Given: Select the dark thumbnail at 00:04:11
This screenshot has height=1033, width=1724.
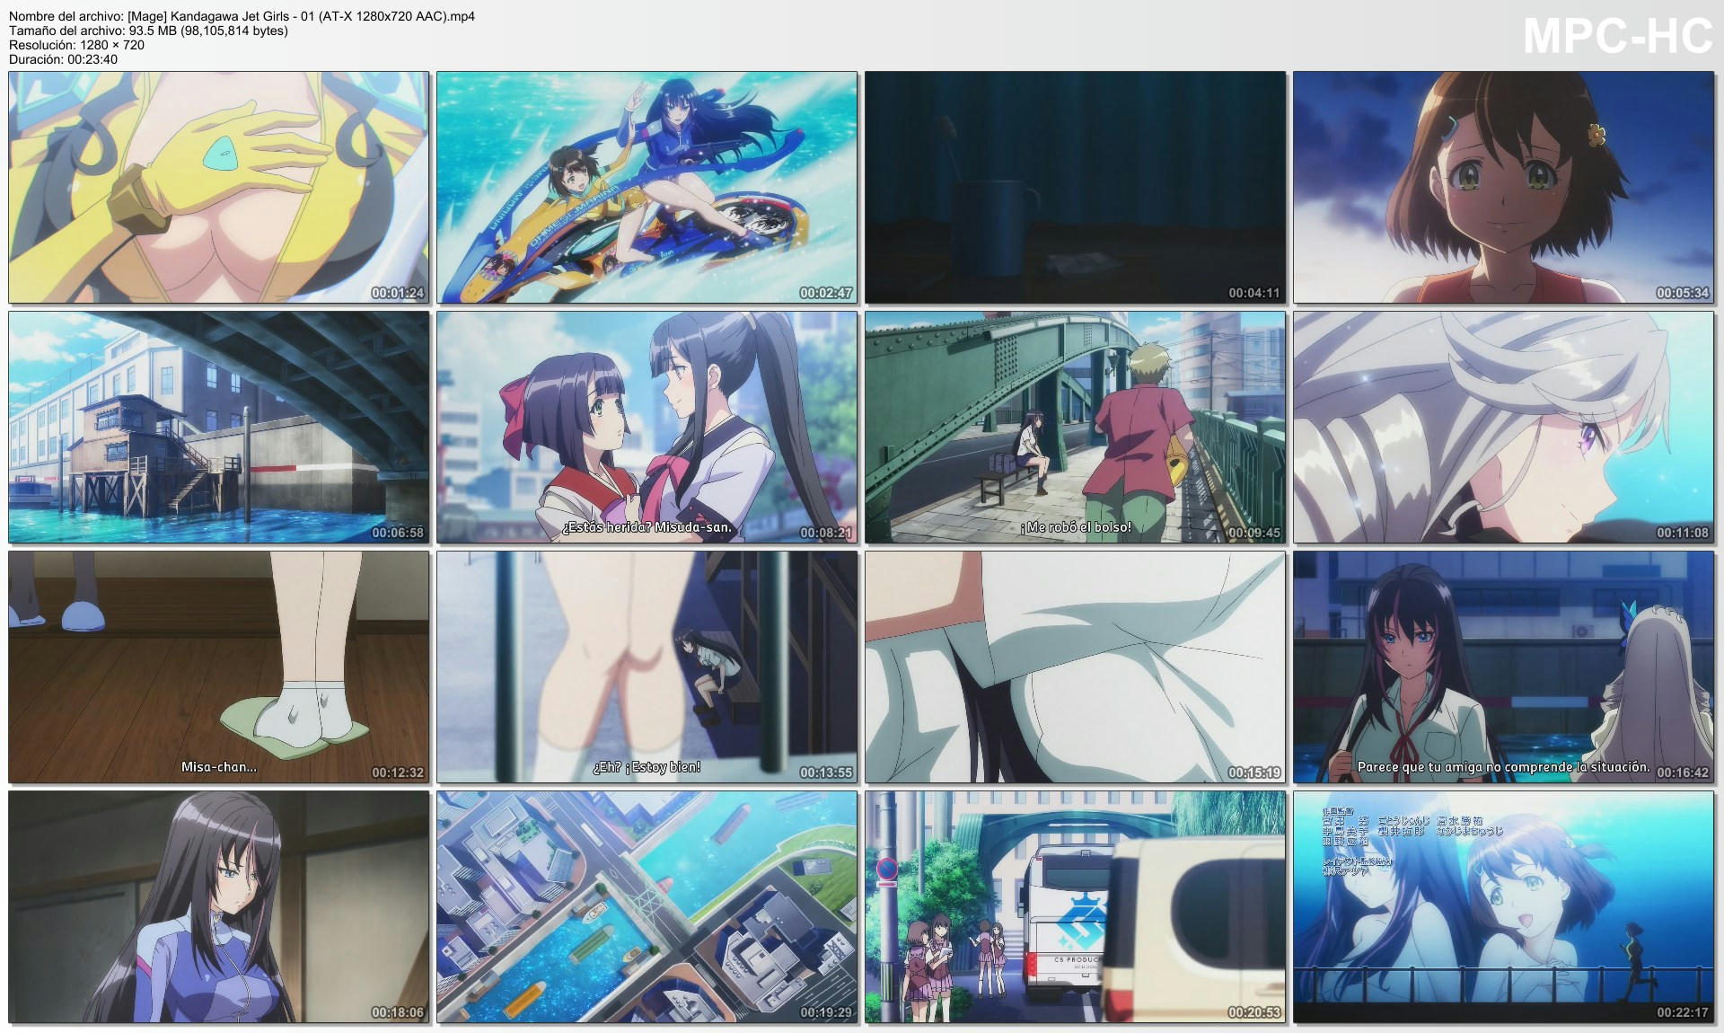Looking at the screenshot, I should [x=1076, y=188].
